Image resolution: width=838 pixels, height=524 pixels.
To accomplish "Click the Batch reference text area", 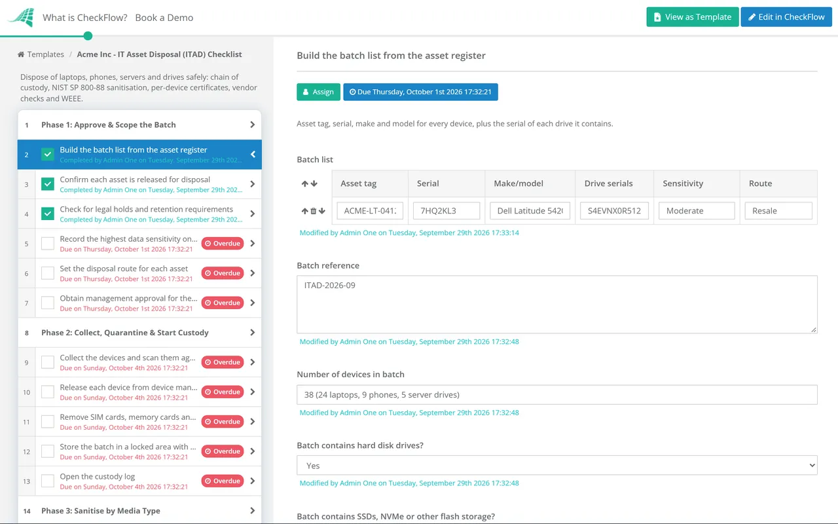I will (557, 305).
